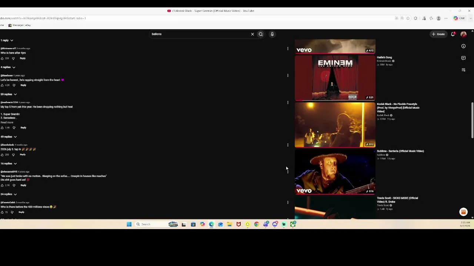The height and width of the screenshot is (266, 474).
Task: Click into the YouTube search field
Action: (x=200, y=34)
